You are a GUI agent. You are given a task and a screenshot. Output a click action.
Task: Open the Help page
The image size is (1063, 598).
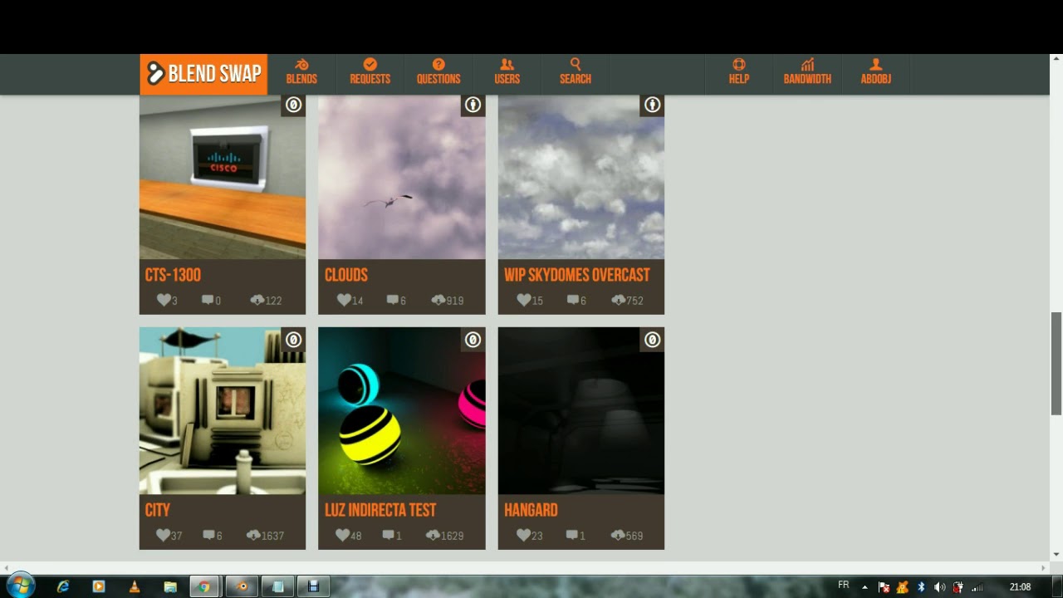click(738, 72)
